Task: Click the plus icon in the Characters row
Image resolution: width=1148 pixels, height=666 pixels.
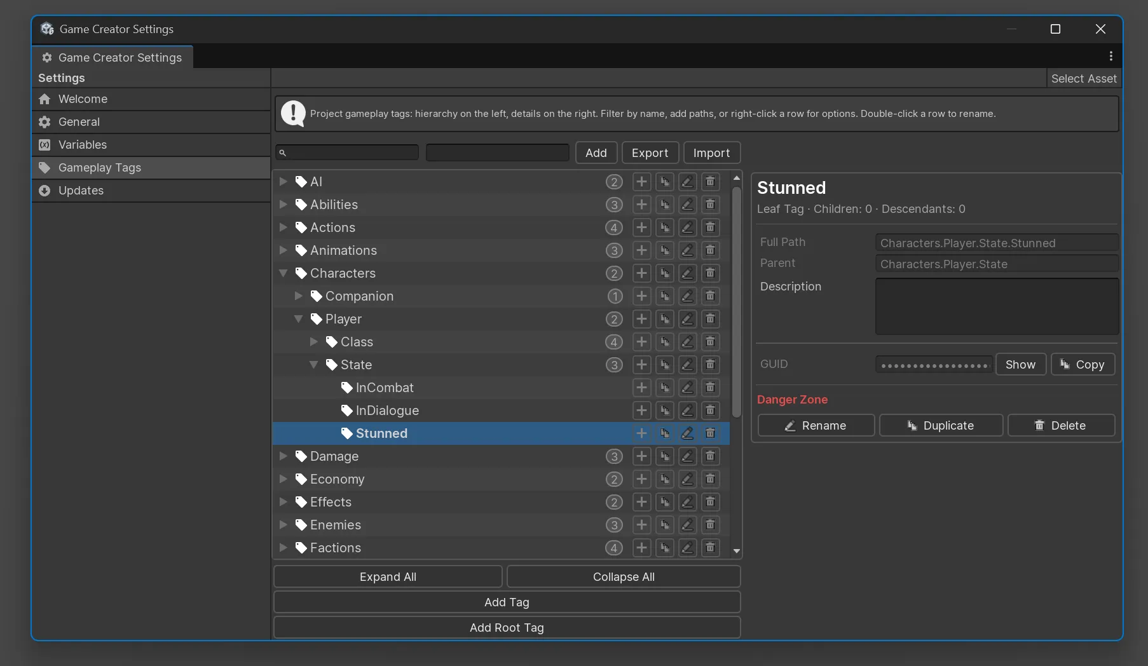Action: 641,273
